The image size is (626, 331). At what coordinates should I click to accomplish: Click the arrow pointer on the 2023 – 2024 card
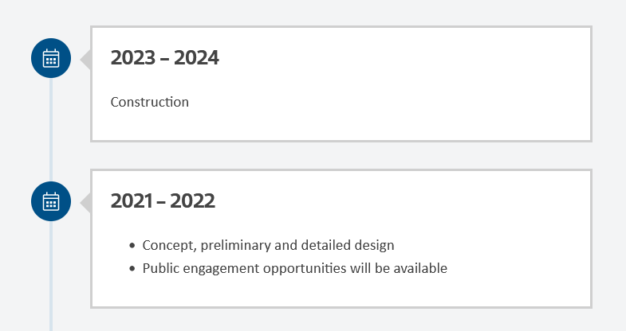tap(85, 58)
